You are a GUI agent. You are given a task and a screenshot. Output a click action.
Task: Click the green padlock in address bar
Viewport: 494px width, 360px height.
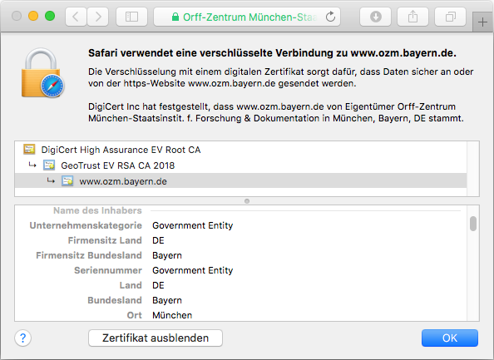point(175,17)
